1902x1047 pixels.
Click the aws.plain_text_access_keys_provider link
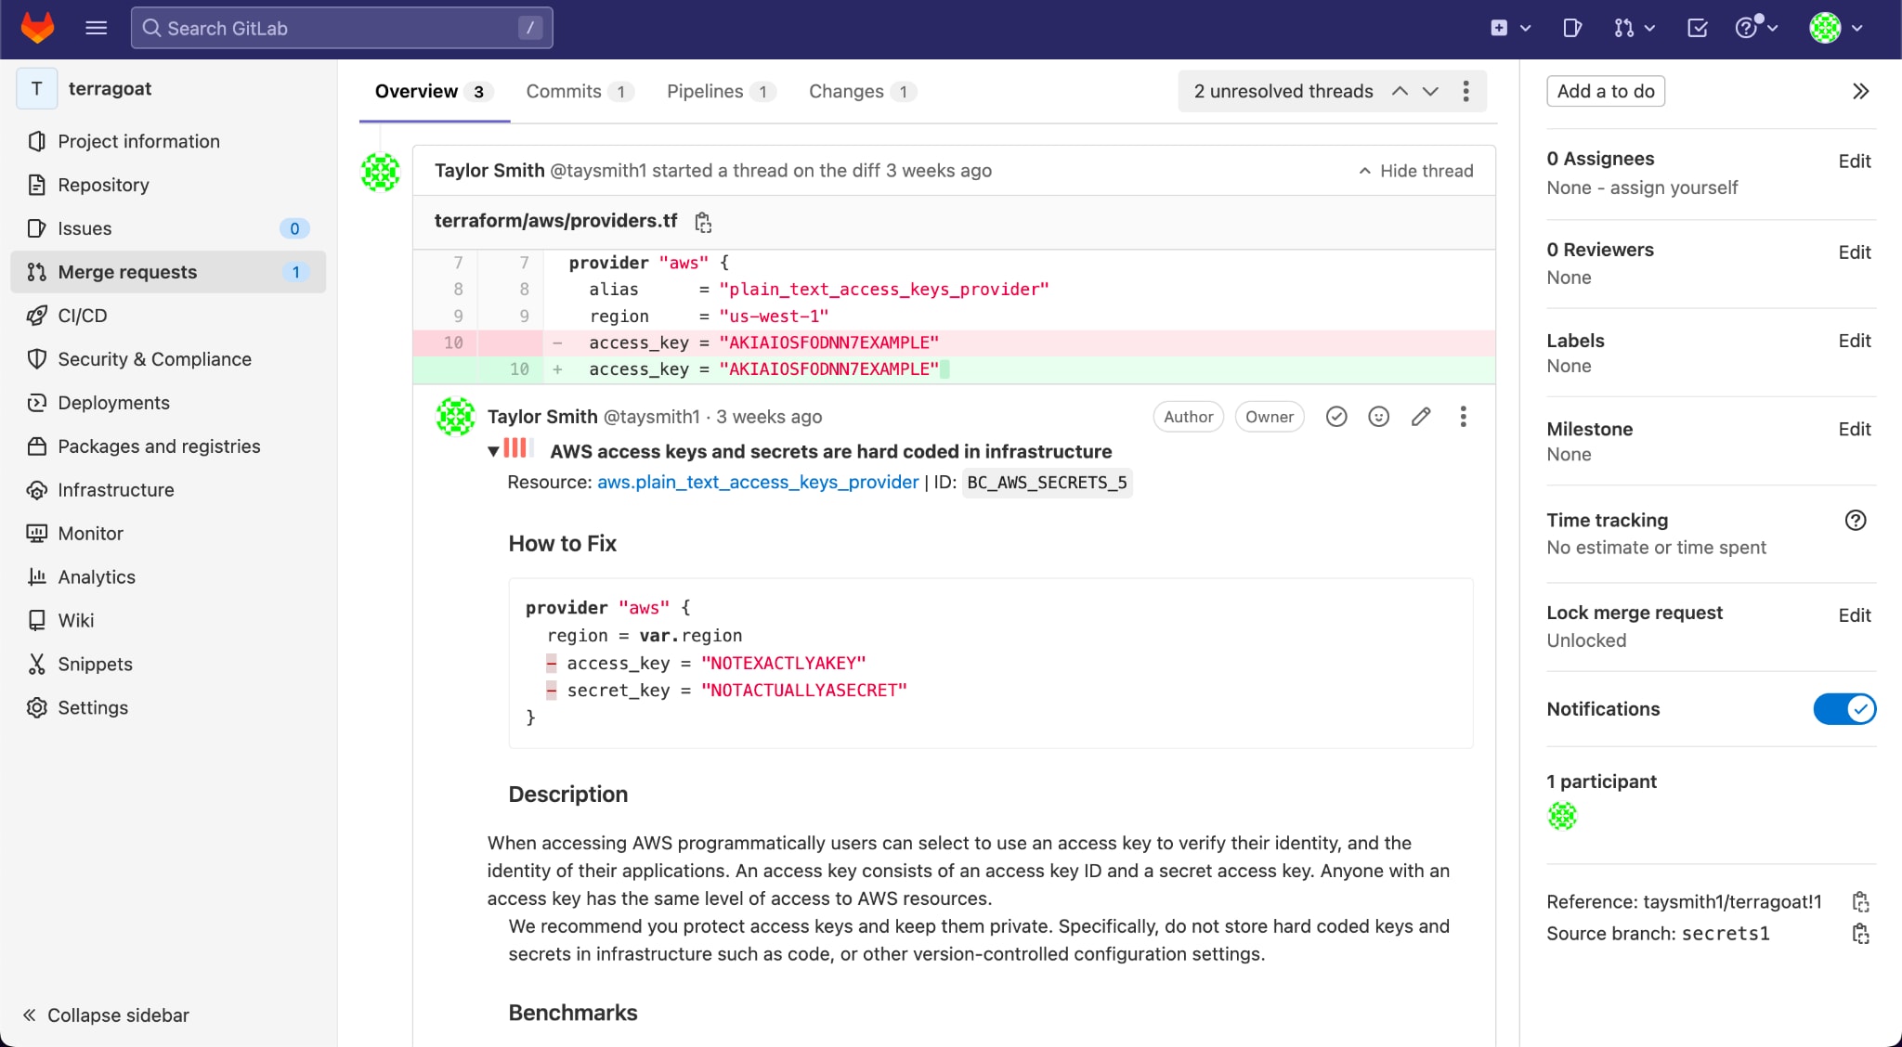pyautogui.click(x=757, y=483)
